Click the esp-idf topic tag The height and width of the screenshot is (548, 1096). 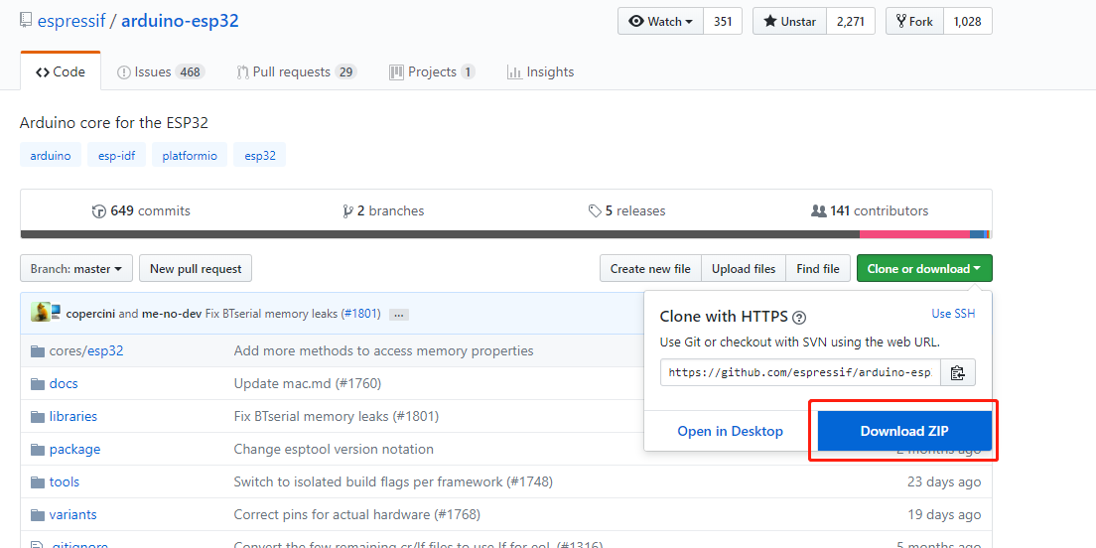[x=117, y=156]
